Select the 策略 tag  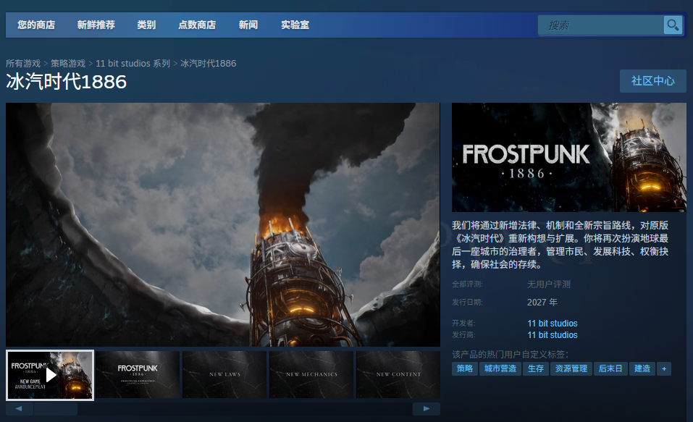pyautogui.click(x=464, y=368)
